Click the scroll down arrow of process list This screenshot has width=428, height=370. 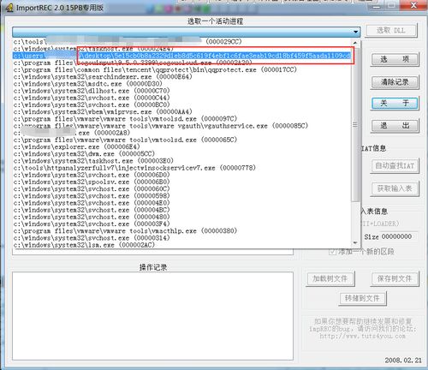point(355,243)
